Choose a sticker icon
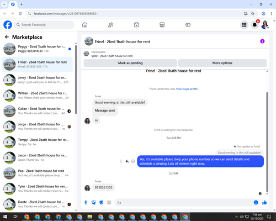276x221 pixels. pyautogui.click(x=102, y=203)
